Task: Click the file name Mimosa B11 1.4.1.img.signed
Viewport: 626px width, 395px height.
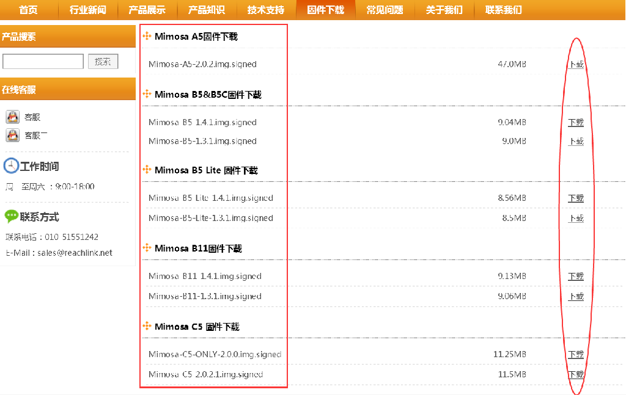Action: (x=205, y=276)
